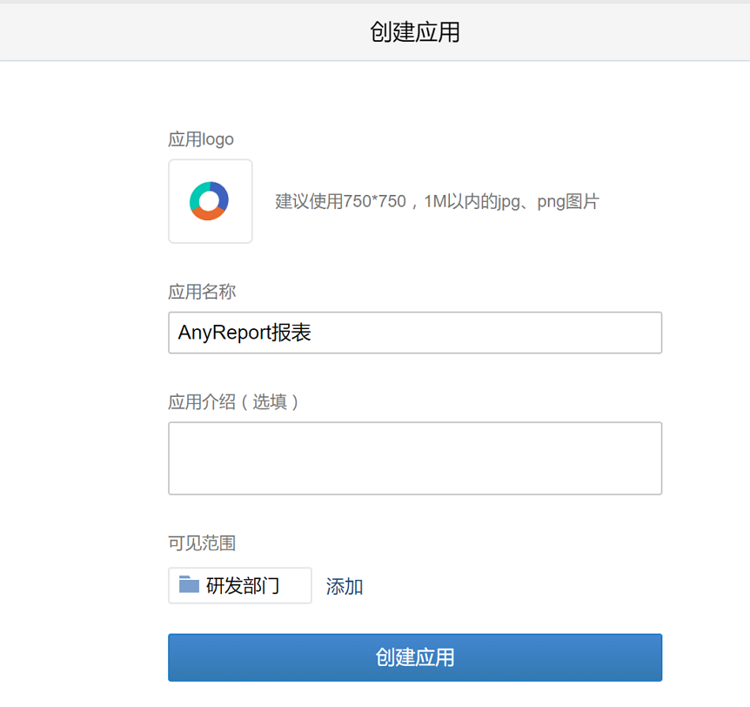The image size is (750, 707).
Task: Click the app logo upload thumbnail
Action: [x=210, y=201]
